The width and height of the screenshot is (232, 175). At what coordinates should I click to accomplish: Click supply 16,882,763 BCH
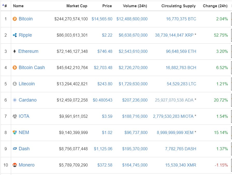(181, 68)
